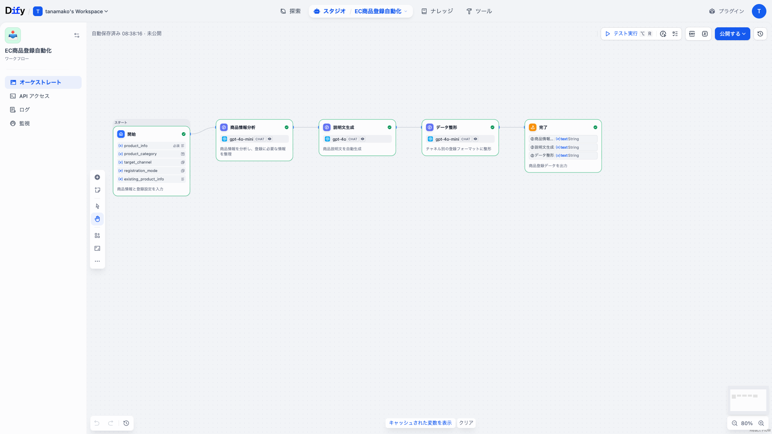
Task: Open run history via the clock-play icon
Action: point(663,34)
